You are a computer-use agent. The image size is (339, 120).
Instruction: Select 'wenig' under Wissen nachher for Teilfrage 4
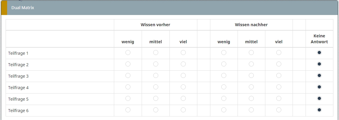tap(224, 87)
